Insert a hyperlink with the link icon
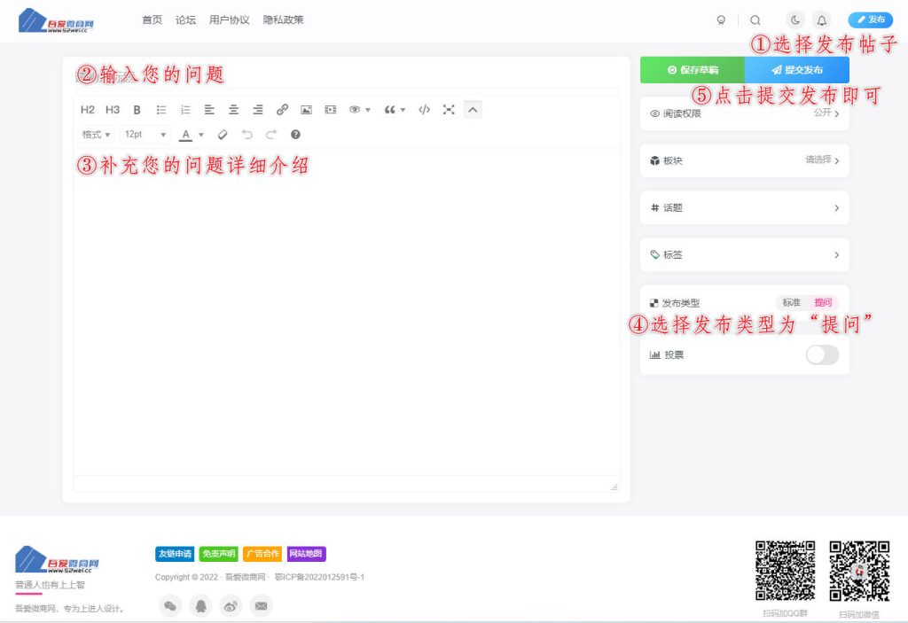Image resolution: width=908 pixels, height=623 pixels. pyautogui.click(x=282, y=110)
